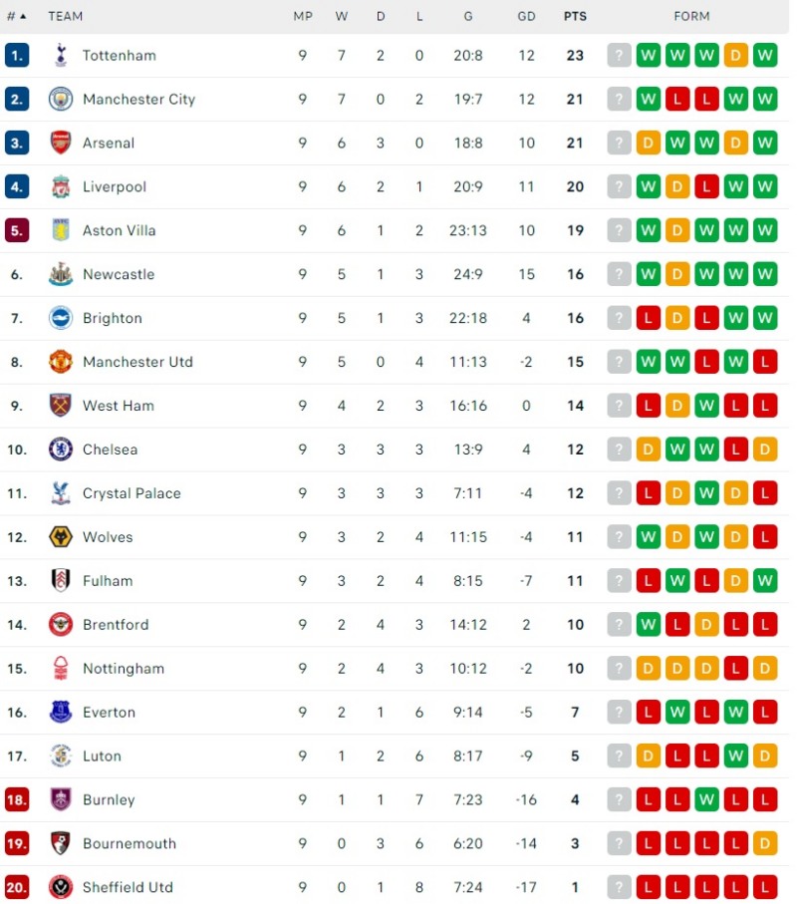Screen dimensions: 797x904
Task: Open the Crystal Palace team link
Action: point(132,493)
